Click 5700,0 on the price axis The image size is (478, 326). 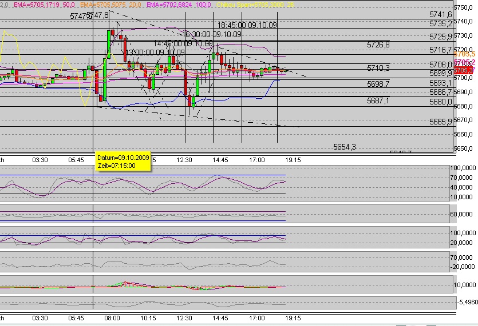463,78
